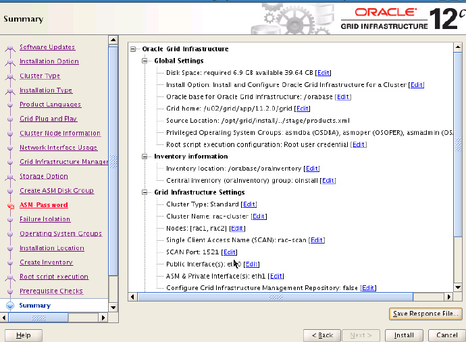Open the Grid Plug and Play step

[x=48, y=119]
